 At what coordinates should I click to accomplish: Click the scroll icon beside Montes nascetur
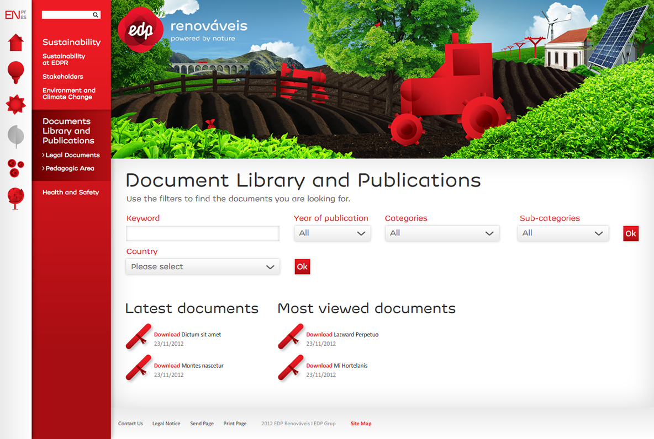click(x=139, y=368)
